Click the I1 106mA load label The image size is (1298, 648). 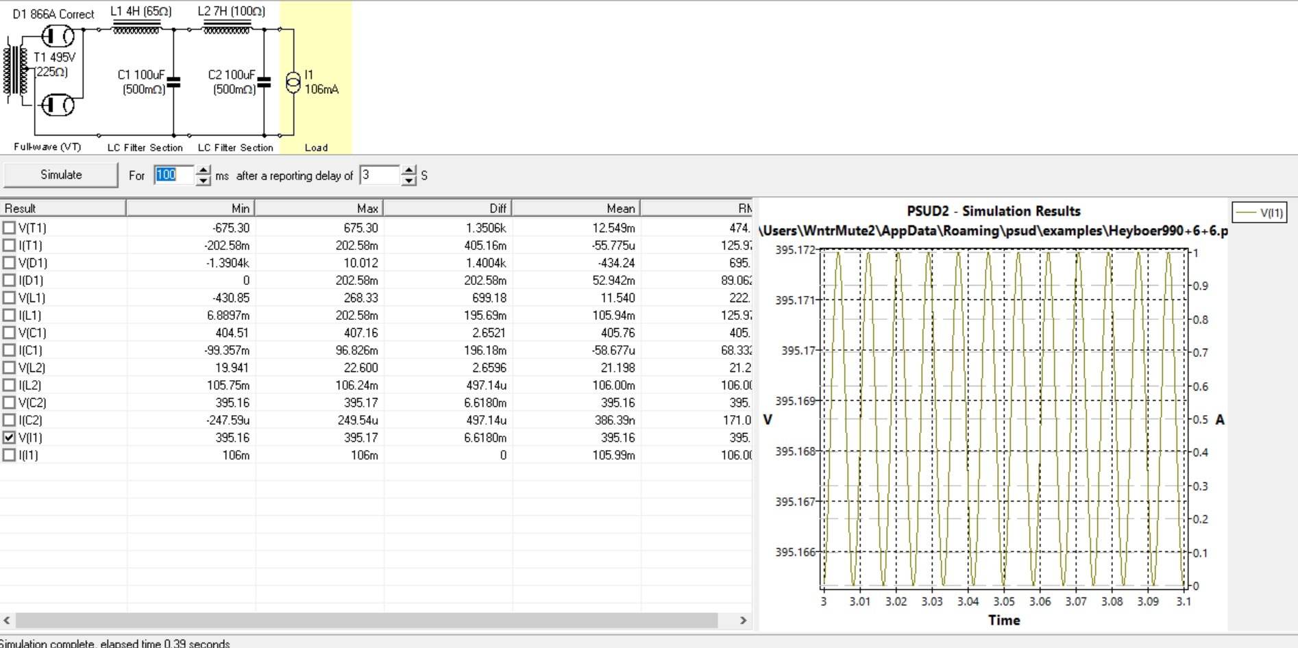pos(321,82)
